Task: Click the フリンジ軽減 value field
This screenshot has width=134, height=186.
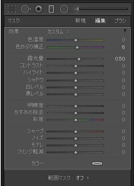Action: pyautogui.click(x=123, y=152)
